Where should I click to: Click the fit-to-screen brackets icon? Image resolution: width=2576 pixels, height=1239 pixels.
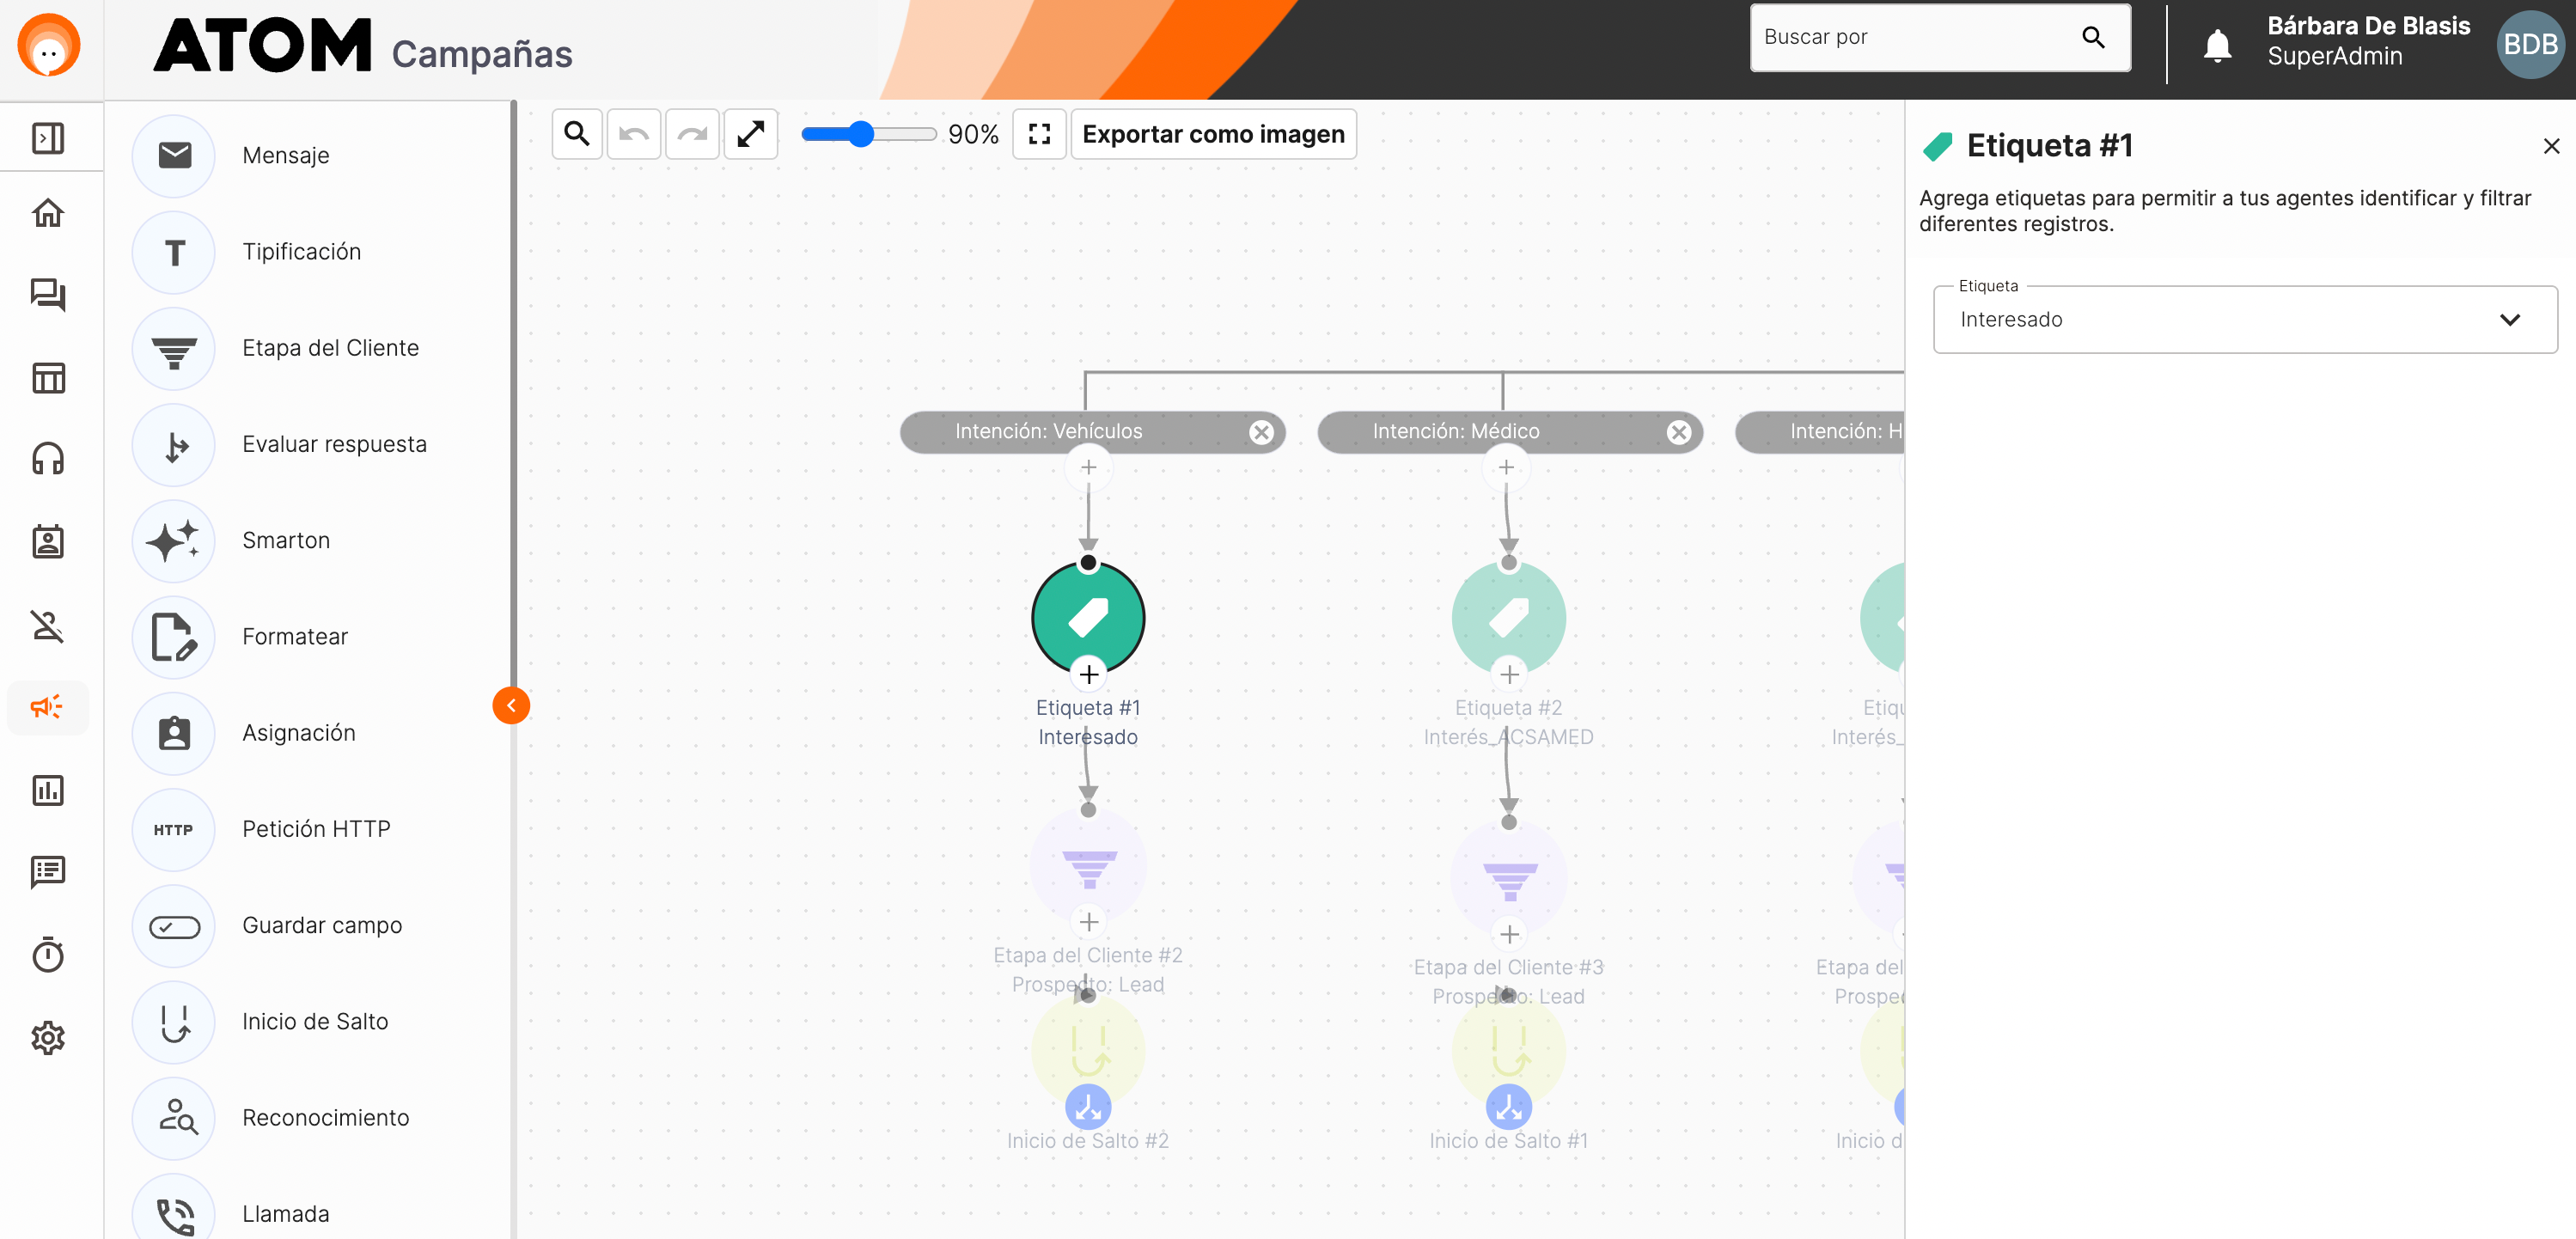1039,134
